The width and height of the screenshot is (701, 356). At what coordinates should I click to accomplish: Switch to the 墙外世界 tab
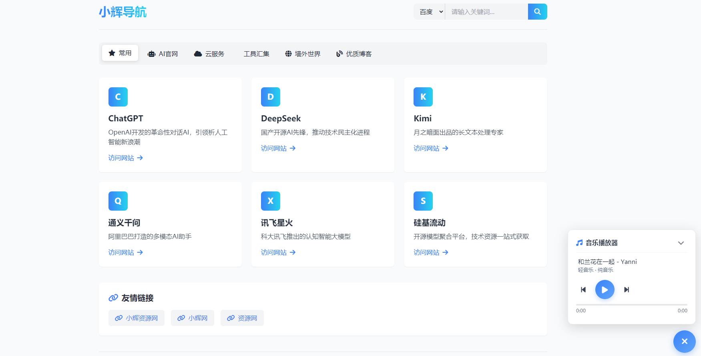pos(303,54)
